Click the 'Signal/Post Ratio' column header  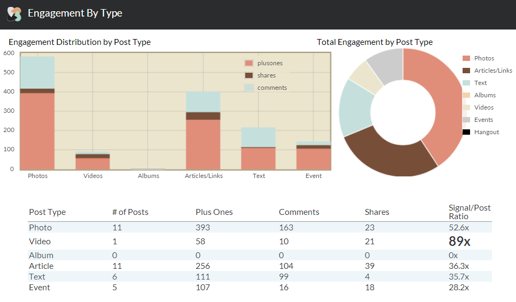(x=469, y=212)
